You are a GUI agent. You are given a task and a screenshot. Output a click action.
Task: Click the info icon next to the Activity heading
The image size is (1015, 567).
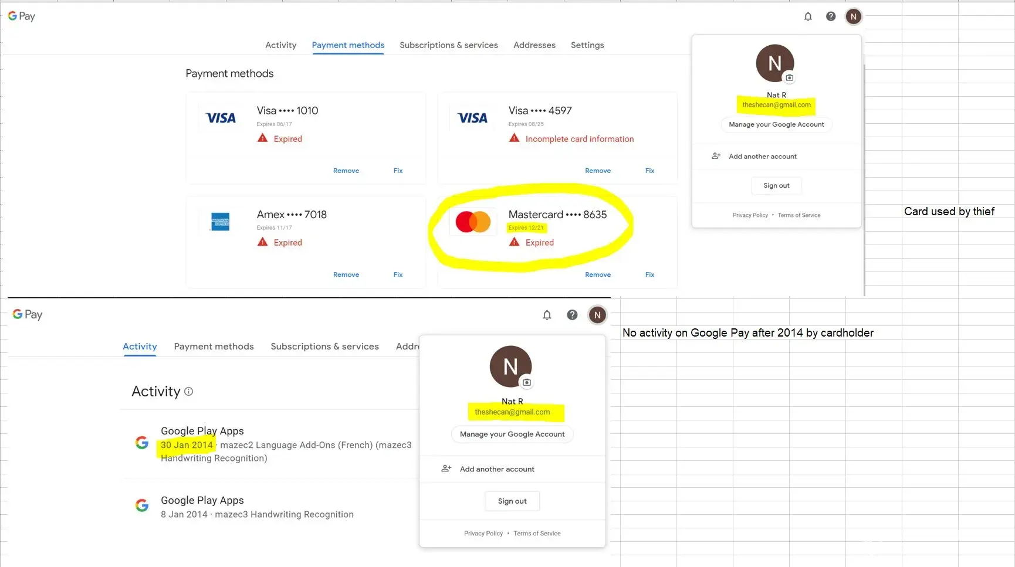click(188, 391)
